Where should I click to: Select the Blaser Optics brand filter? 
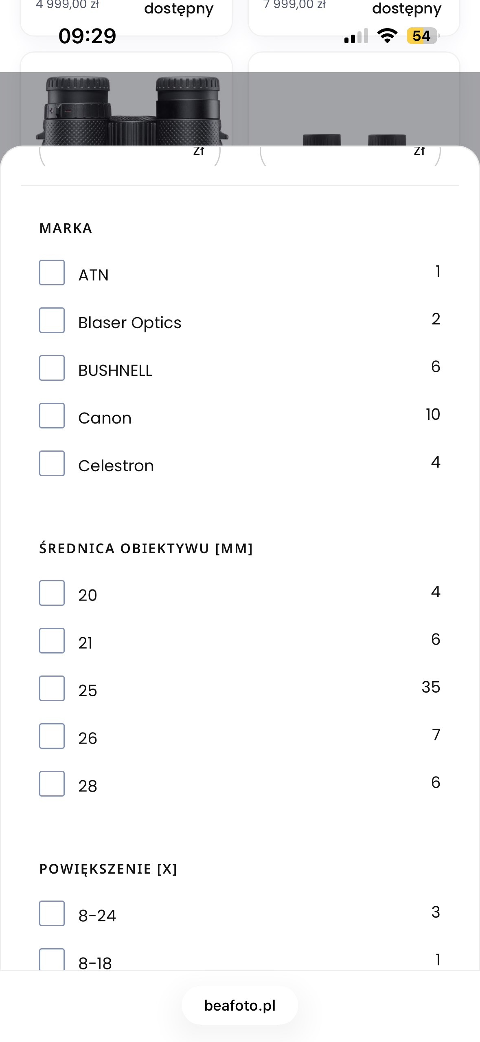(52, 320)
